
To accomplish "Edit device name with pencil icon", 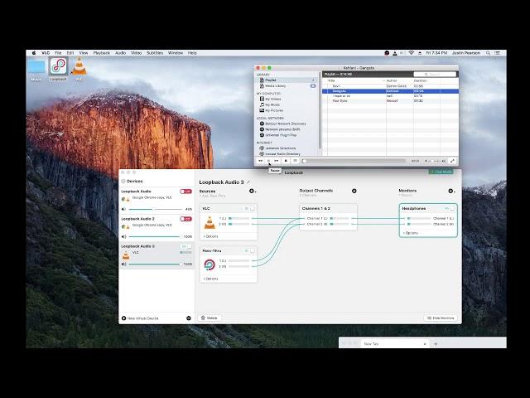I will coord(248,182).
